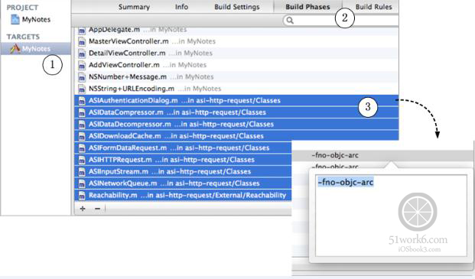The image size is (475, 279).
Task: Click the -fno-objc-arc compiler flags text box
Action: coord(391,216)
